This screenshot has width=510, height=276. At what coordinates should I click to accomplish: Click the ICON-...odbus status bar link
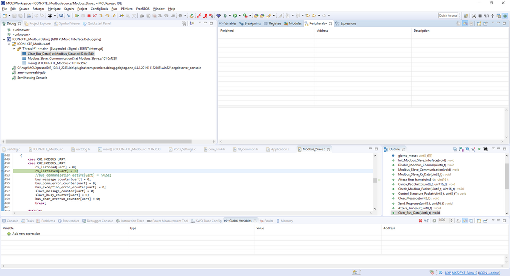point(490,273)
